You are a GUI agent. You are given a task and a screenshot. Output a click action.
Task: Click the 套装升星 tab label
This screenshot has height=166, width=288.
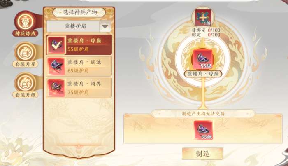pos(26,64)
